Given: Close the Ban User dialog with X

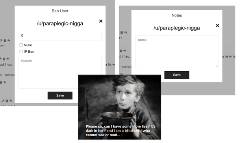Looking at the screenshot, I should tap(101, 21).
